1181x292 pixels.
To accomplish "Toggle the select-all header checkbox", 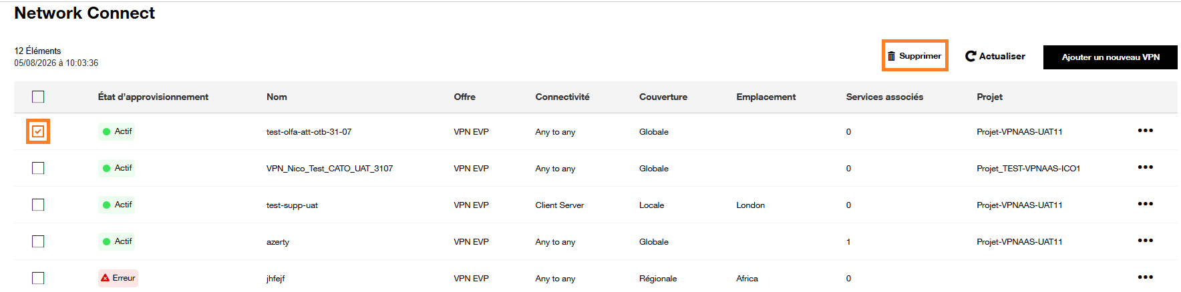I will click(x=38, y=97).
